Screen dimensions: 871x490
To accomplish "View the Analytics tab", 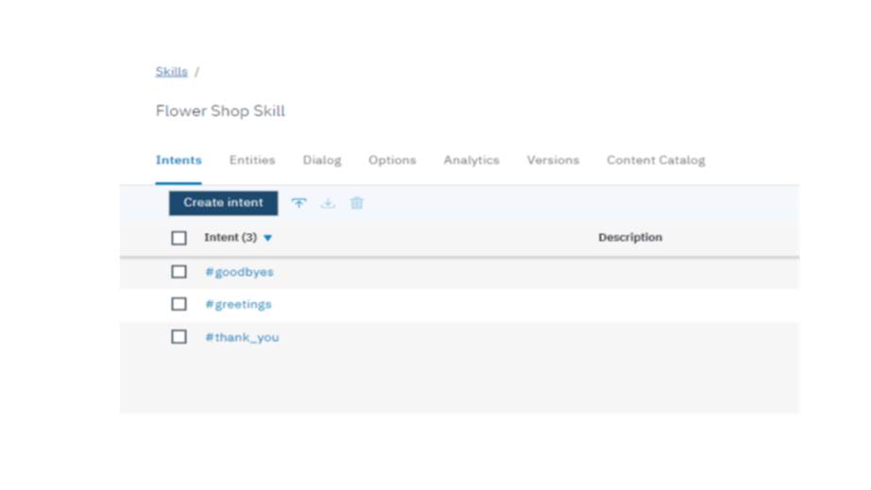I will tap(471, 161).
